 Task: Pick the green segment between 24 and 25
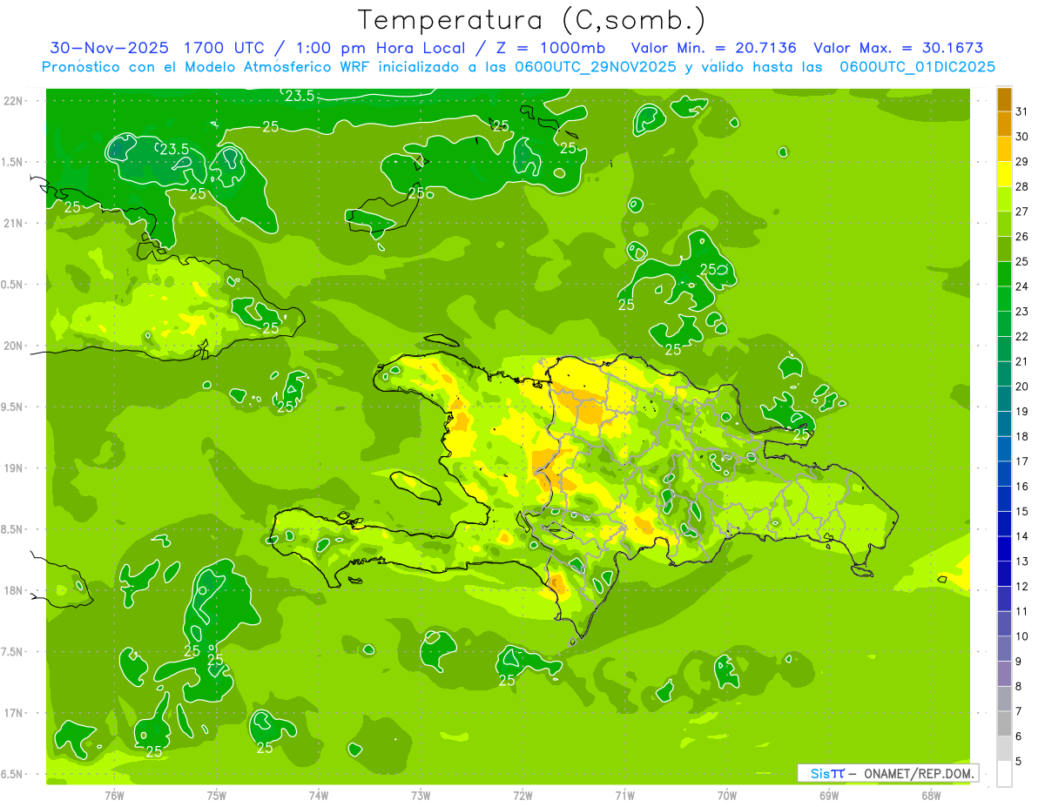tap(1004, 274)
